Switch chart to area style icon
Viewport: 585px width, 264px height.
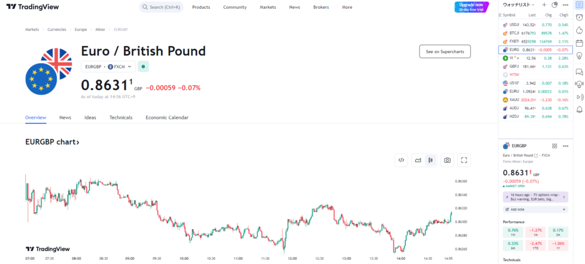coord(418,161)
